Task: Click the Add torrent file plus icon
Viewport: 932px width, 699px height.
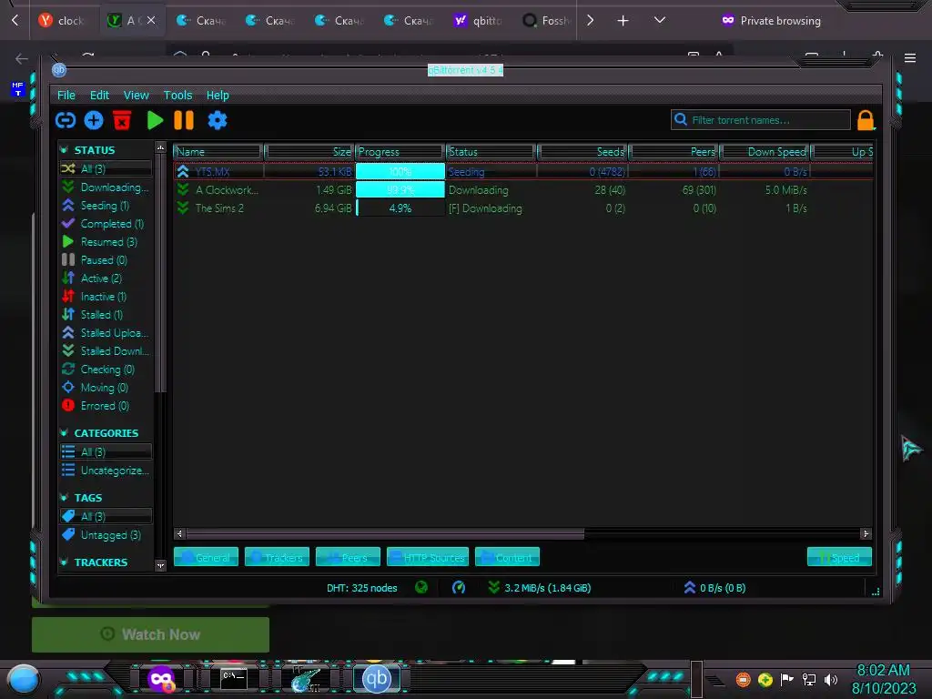Action: (x=94, y=121)
